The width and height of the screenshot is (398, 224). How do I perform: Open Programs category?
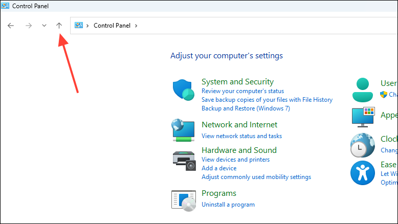219,193
